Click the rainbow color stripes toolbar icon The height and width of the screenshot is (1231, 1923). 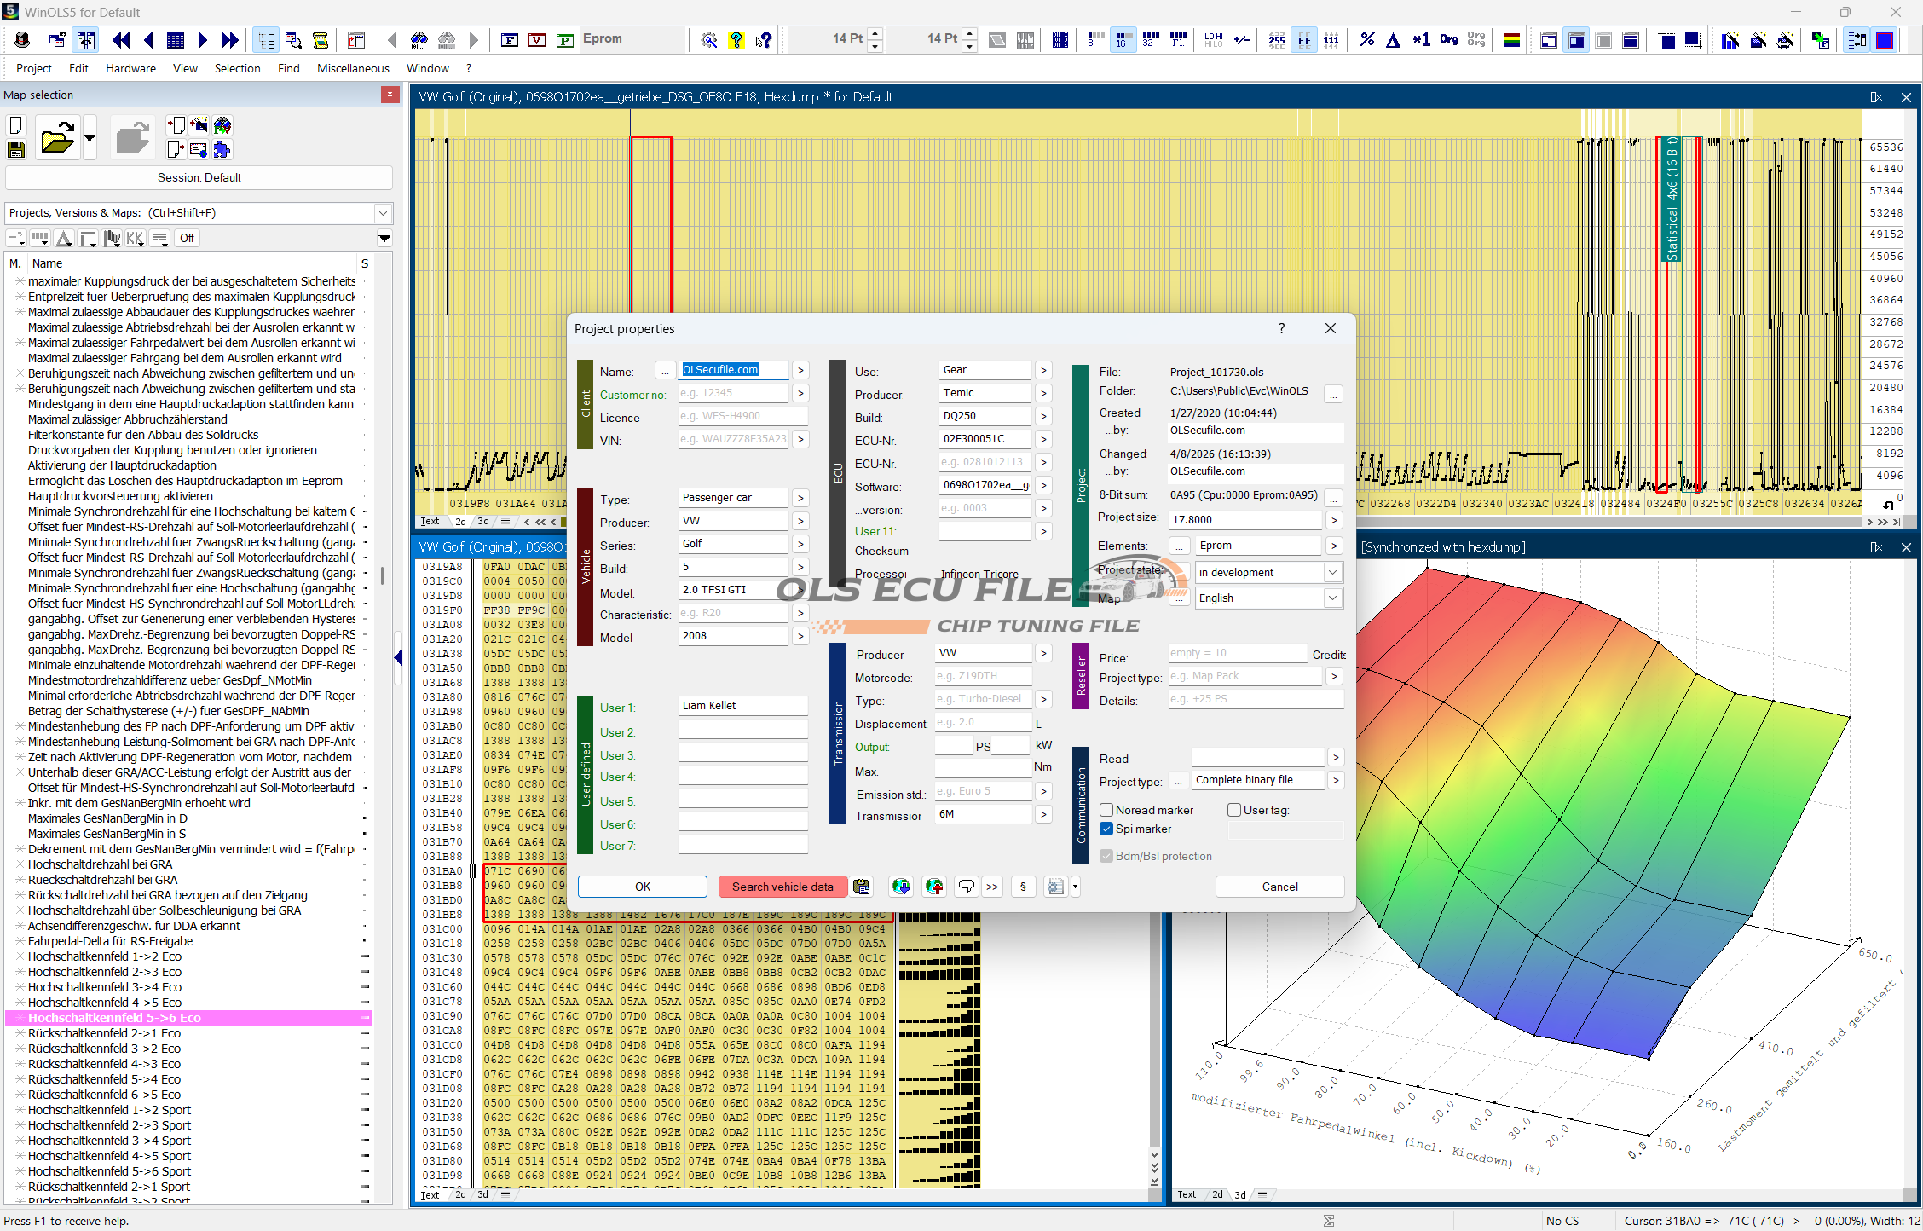(1512, 39)
